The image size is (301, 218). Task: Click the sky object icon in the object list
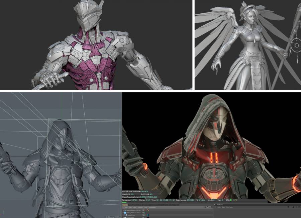coord(126,215)
